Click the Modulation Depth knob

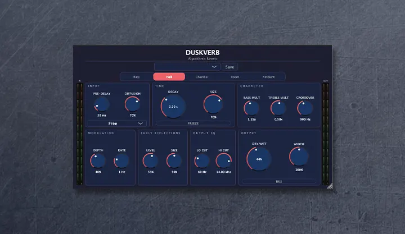98,161
